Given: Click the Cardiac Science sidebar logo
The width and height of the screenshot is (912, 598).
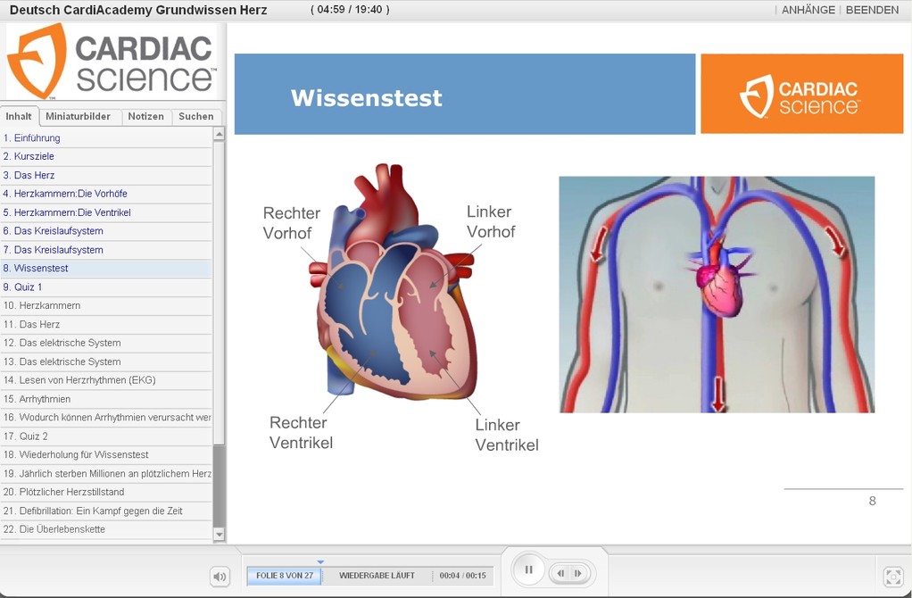Looking at the screenshot, I should click(111, 61).
